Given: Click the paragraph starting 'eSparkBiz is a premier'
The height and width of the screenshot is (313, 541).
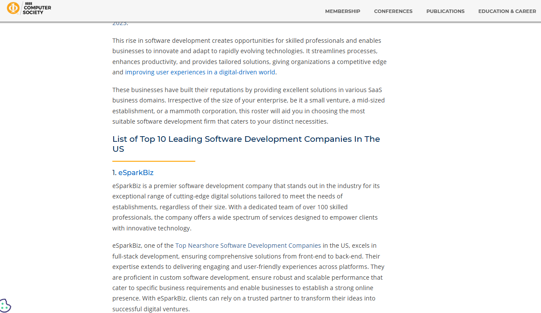Looking at the screenshot, I should [246, 207].
